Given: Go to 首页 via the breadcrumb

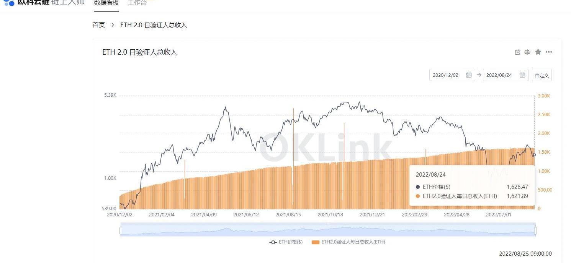Looking at the screenshot, I should click(x=99, y=25).
